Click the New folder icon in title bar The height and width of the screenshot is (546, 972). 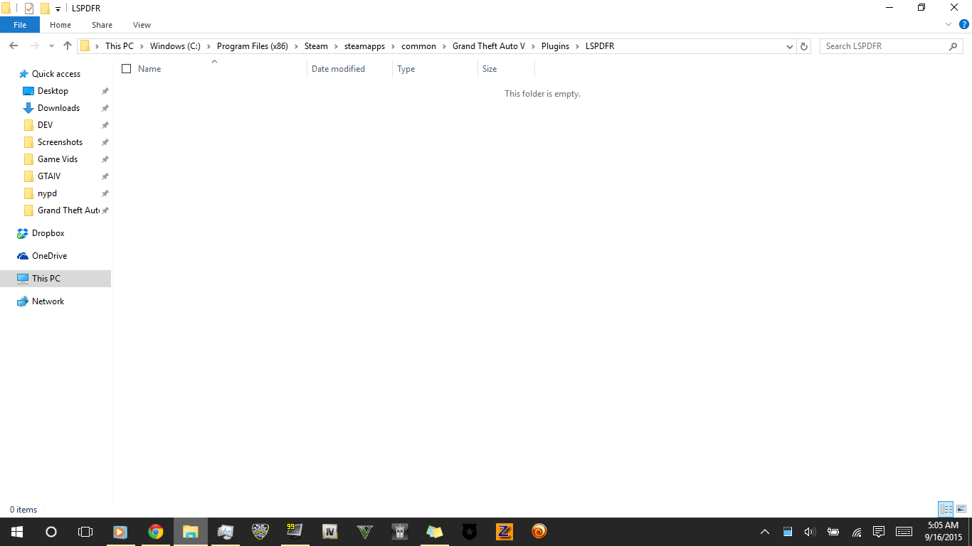(x=45, y=8)
